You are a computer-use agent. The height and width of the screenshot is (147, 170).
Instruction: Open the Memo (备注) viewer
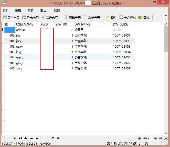111,18
